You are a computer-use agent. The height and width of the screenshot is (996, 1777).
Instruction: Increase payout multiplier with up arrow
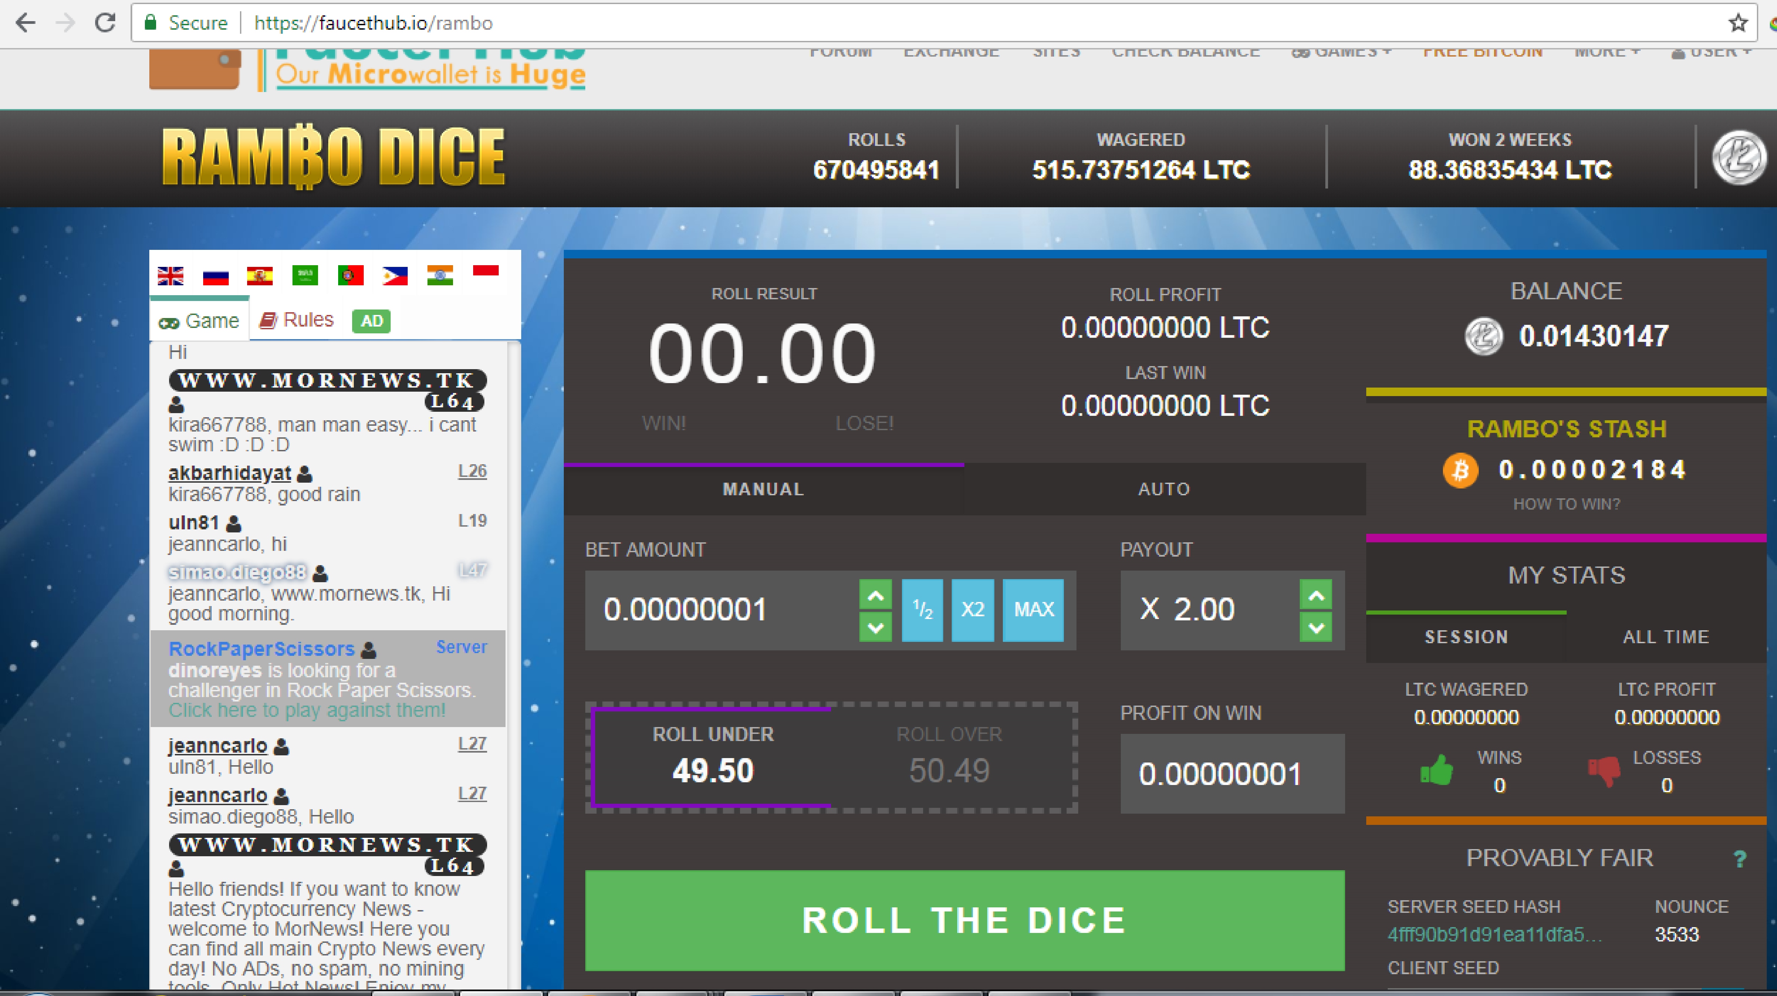click(x=1315, y=594)
